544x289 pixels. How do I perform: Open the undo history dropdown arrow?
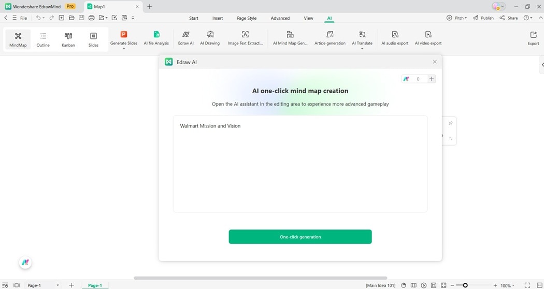(44, 18)
